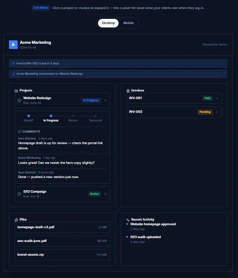238x278 pixels.
Task: Click comment 'Looks great! Can we tweak the hero copy'
Action: [x=57, y=163]
